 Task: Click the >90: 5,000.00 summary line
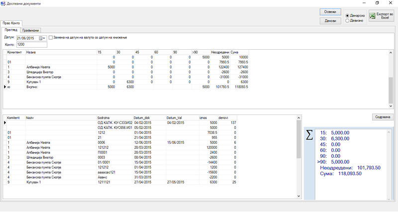(333, 162)
